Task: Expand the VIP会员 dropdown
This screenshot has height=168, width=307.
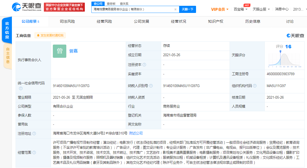Action: 220,9
